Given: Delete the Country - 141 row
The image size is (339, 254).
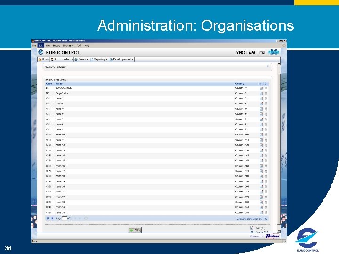Looking at the screenshot, I should tap(266, 156).
